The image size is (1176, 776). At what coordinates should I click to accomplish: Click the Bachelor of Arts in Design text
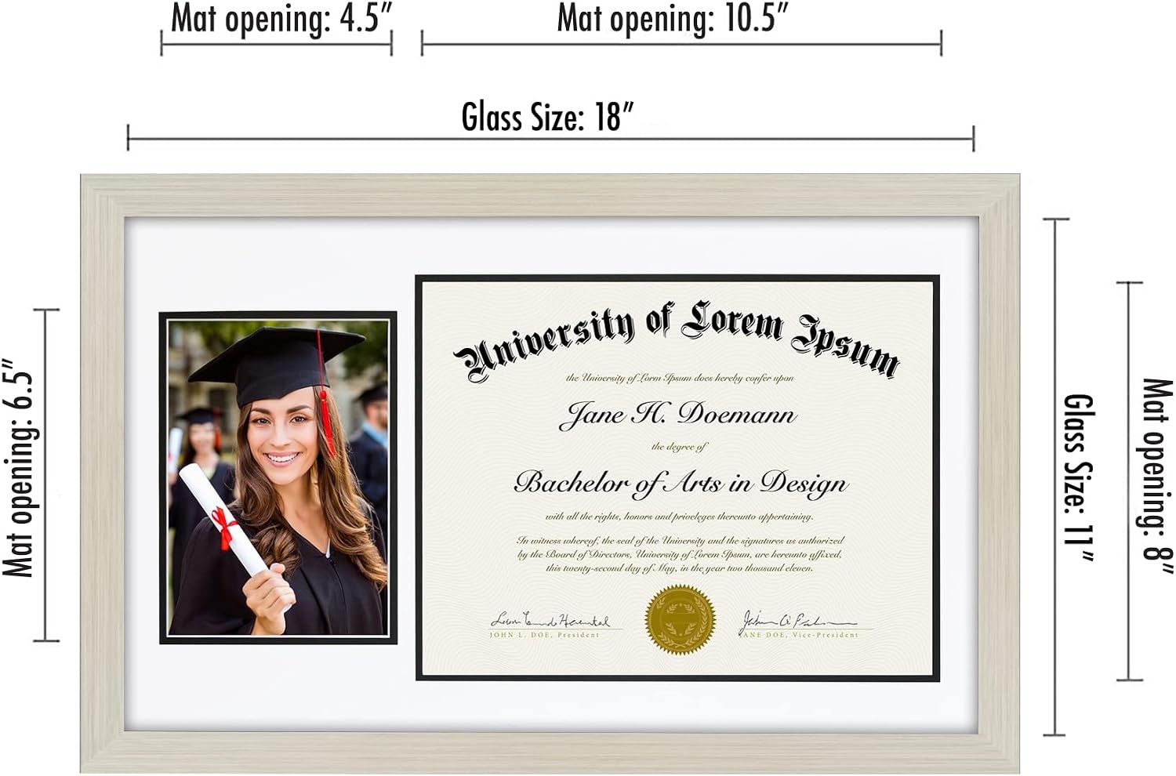click(x=681, y=484)
